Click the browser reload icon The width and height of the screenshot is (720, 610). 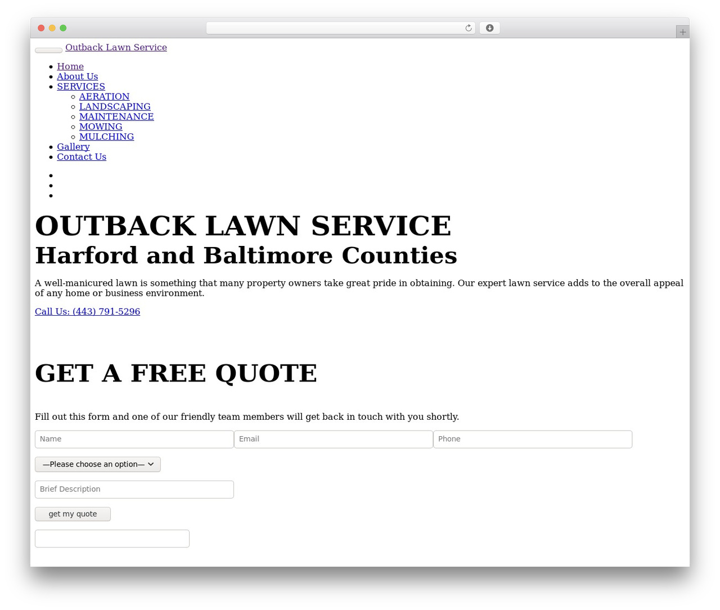(x=468, y=28)
